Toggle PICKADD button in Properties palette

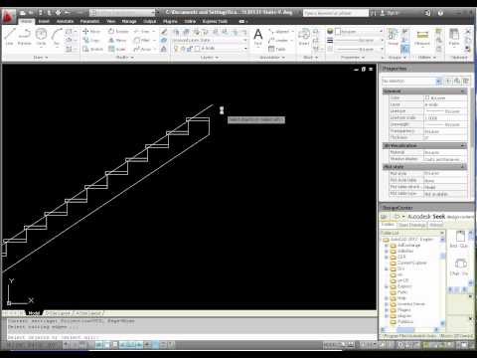point(448,81)
